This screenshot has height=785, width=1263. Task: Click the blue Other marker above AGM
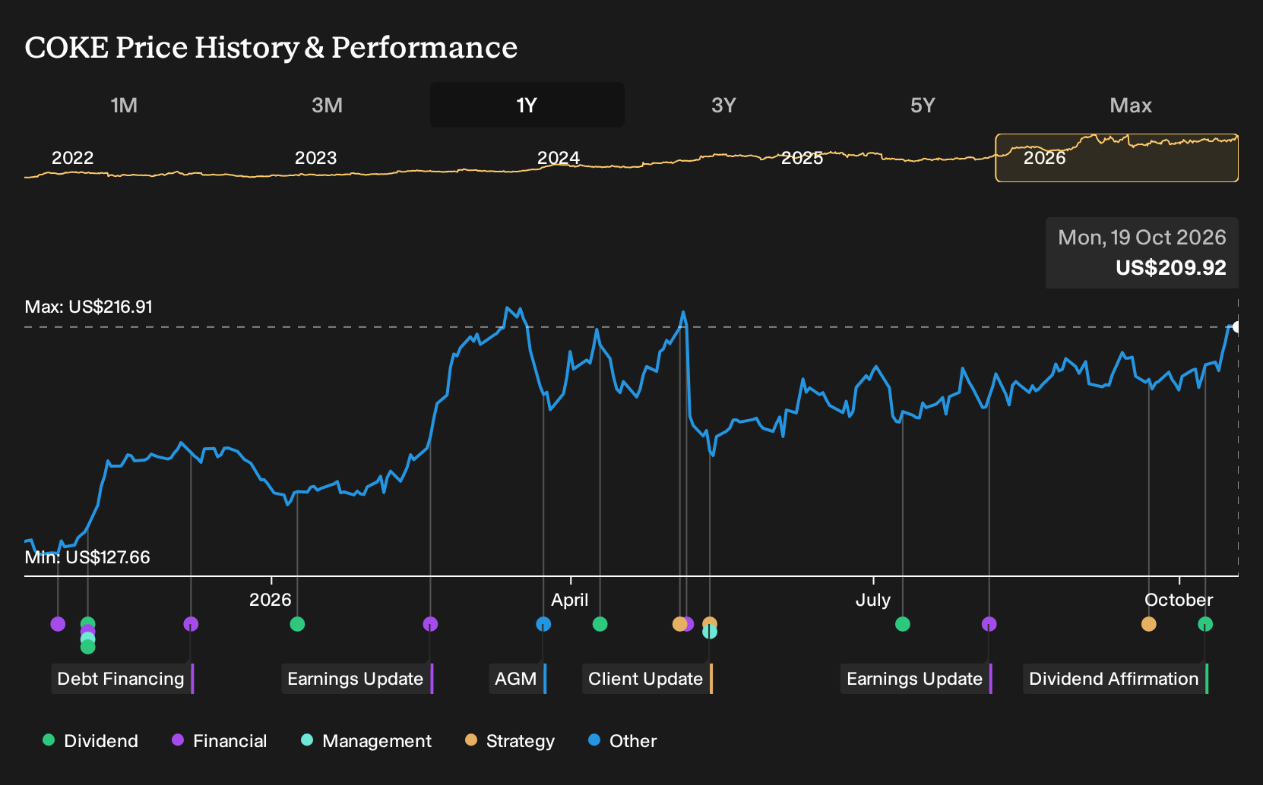[543, 624]
